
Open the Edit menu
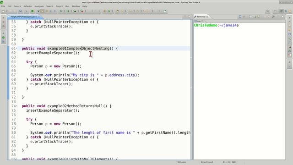[x=9, y=6]
